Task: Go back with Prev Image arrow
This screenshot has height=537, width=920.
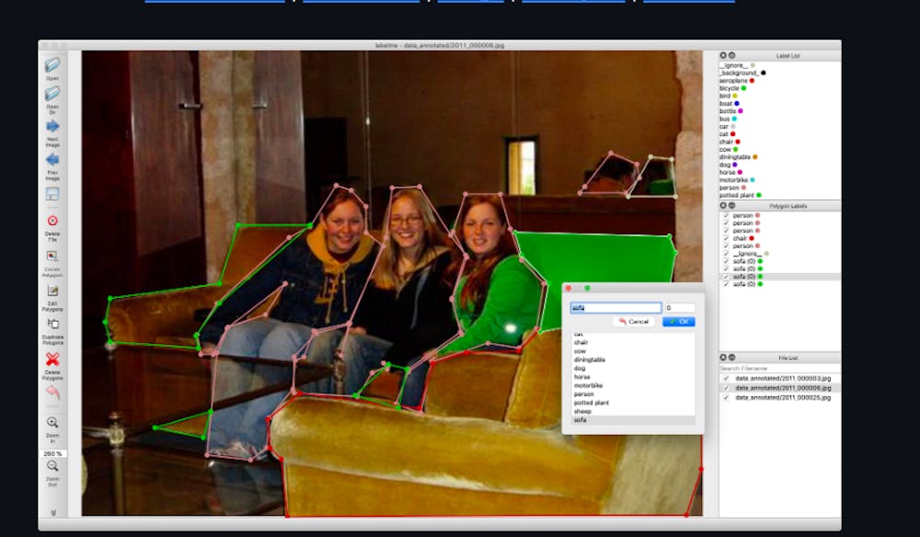Action: (x=52, y=161)
